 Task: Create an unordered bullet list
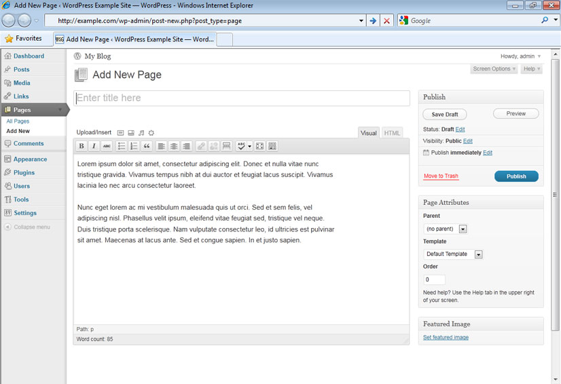click(x=122, y=146)
